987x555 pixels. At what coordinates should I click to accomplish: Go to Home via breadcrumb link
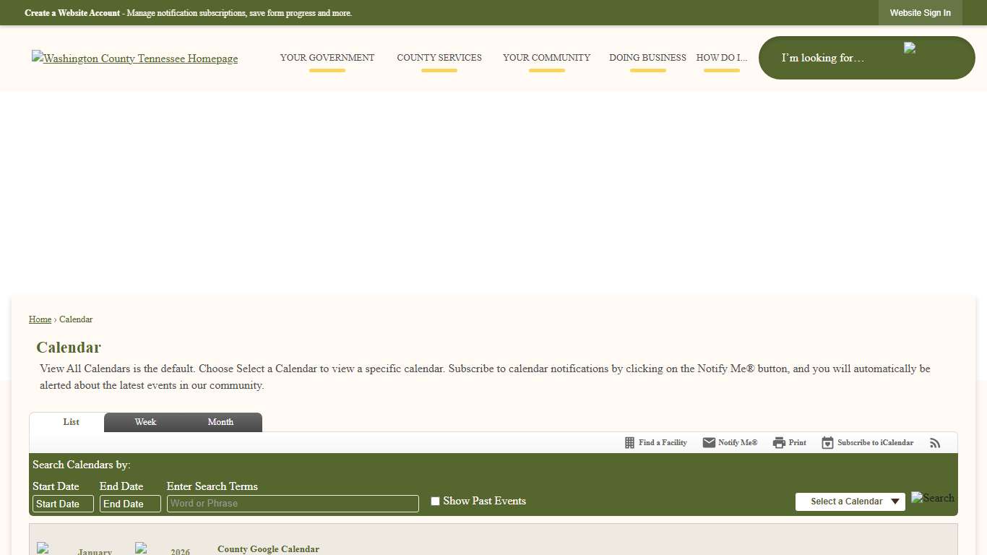[x=40, y=319]
